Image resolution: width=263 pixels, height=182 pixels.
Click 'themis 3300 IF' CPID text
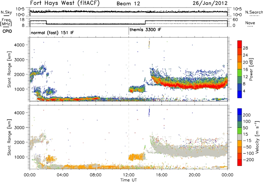(x=145, y=30)
